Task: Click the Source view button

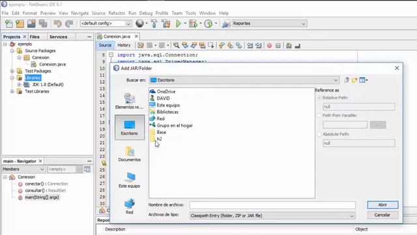Action: (x=105, y=45)
